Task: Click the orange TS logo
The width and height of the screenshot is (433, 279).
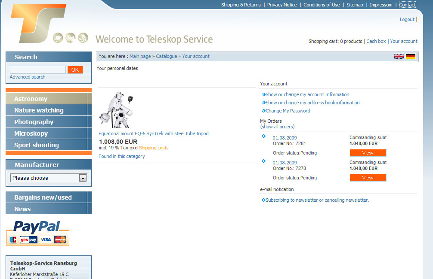Action: [x=38, y=24]
